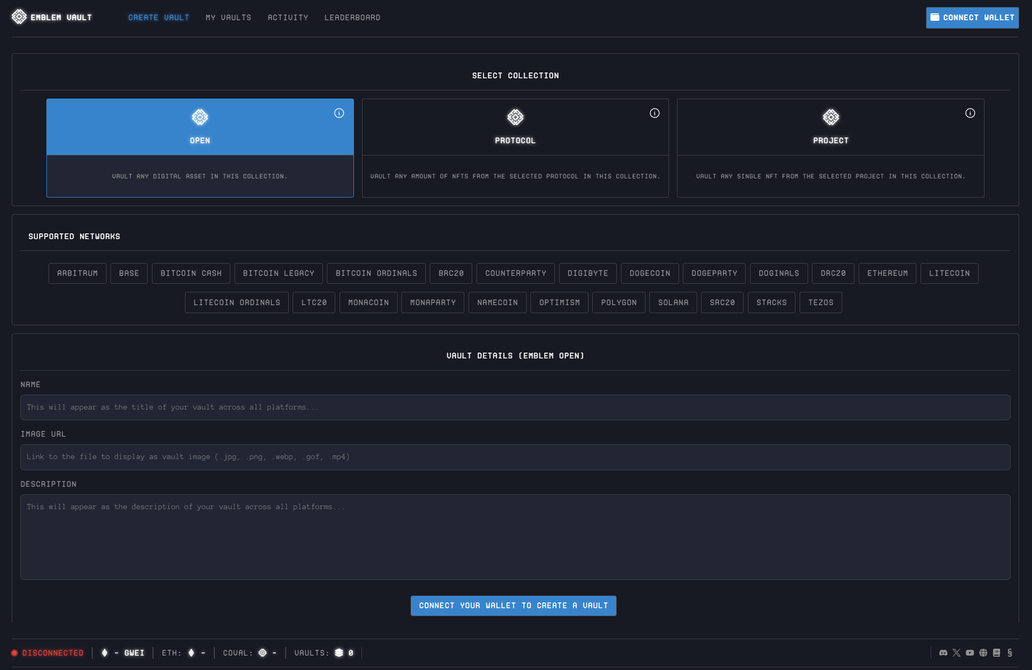
Task: Select the Bitcoin Legacy network chip
Action: tap(279, 273)
